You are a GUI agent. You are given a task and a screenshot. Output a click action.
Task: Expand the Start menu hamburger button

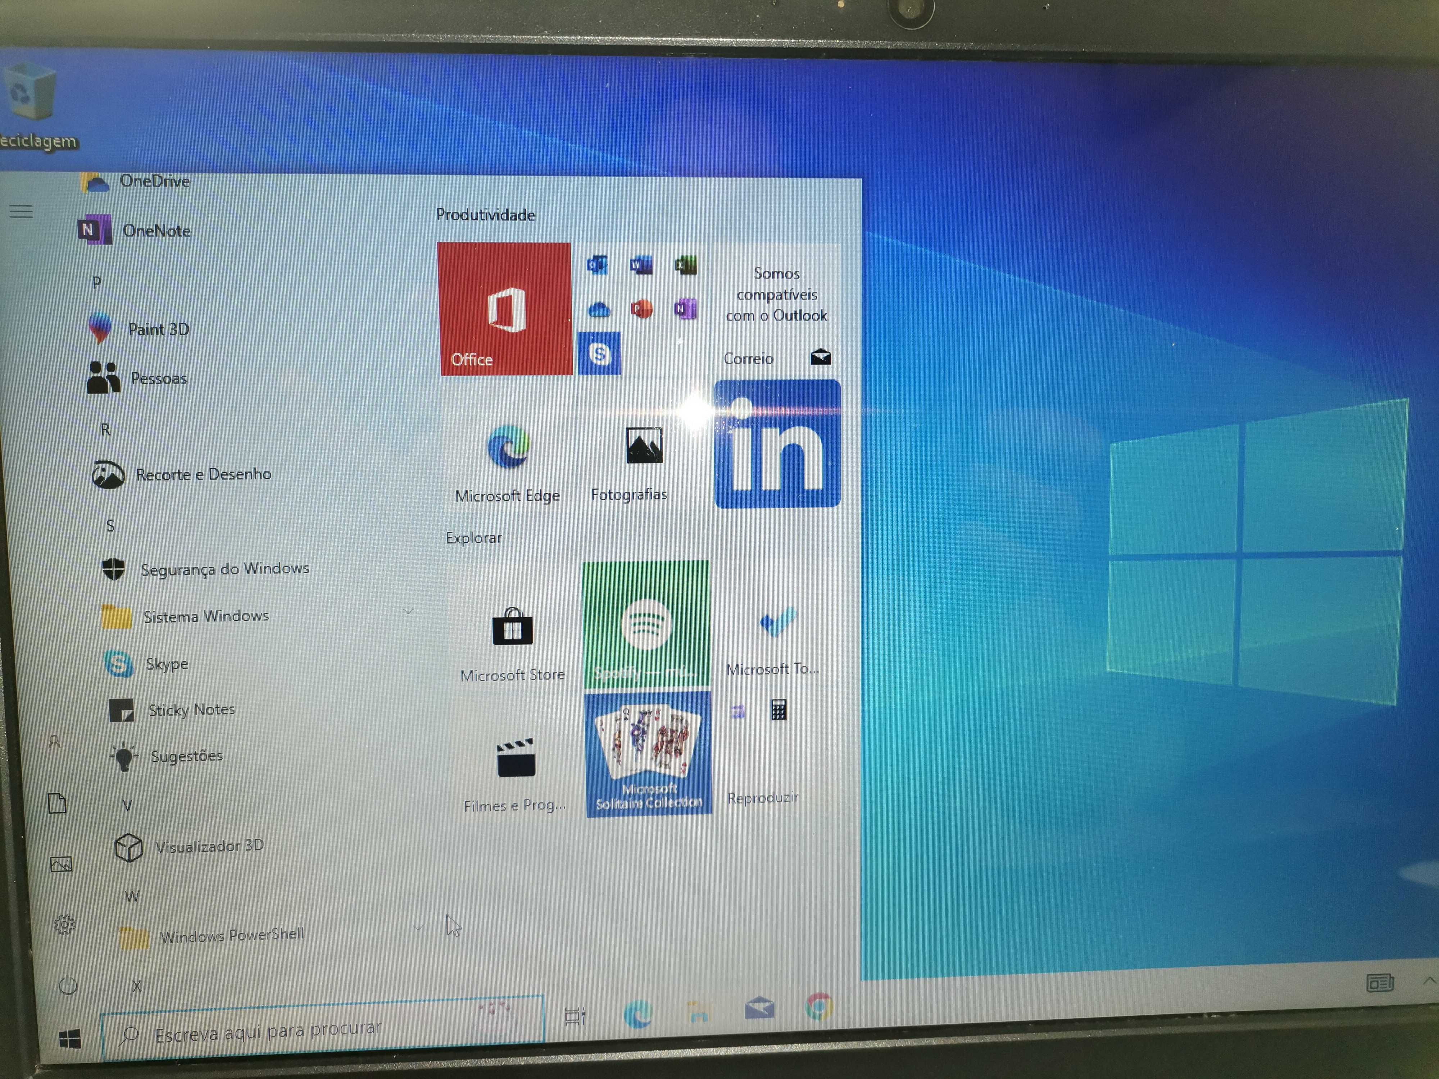point(22,211)
